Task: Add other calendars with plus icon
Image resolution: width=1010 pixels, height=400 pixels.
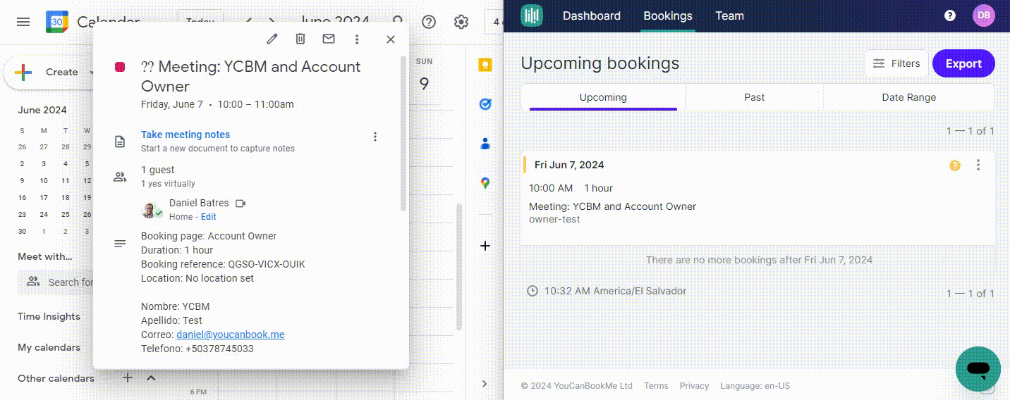Action: click(x=128, y=378)
